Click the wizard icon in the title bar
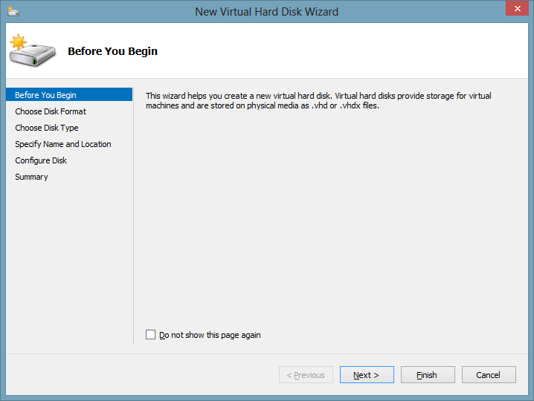 click(13, 12)
